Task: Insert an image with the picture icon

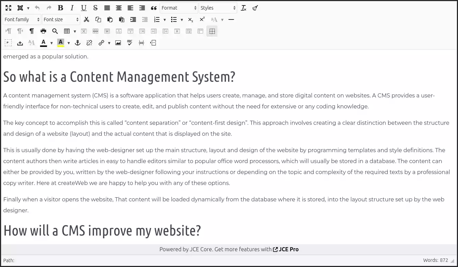Action: 118,43
